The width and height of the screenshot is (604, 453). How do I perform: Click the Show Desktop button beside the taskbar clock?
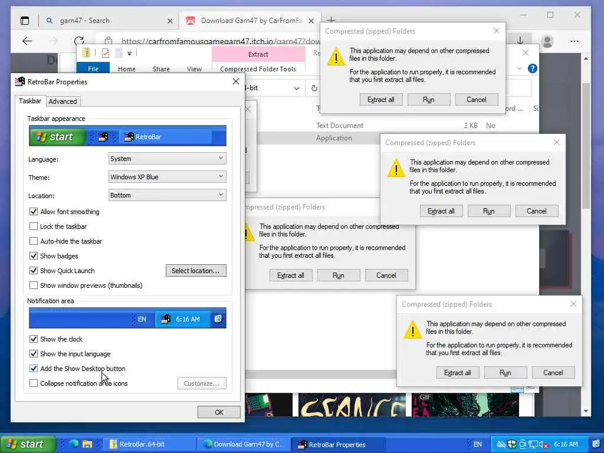coord(596,444)
